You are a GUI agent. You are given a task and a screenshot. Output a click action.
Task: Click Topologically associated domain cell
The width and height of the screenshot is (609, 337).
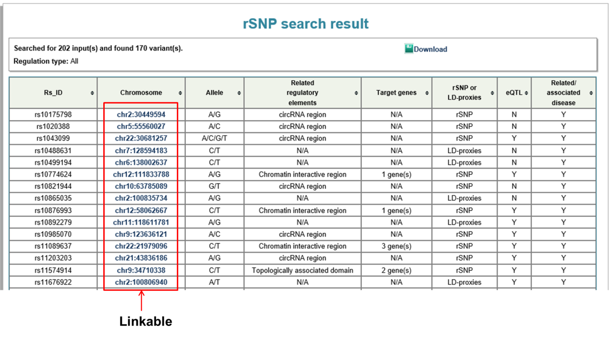tap(302, 270)
